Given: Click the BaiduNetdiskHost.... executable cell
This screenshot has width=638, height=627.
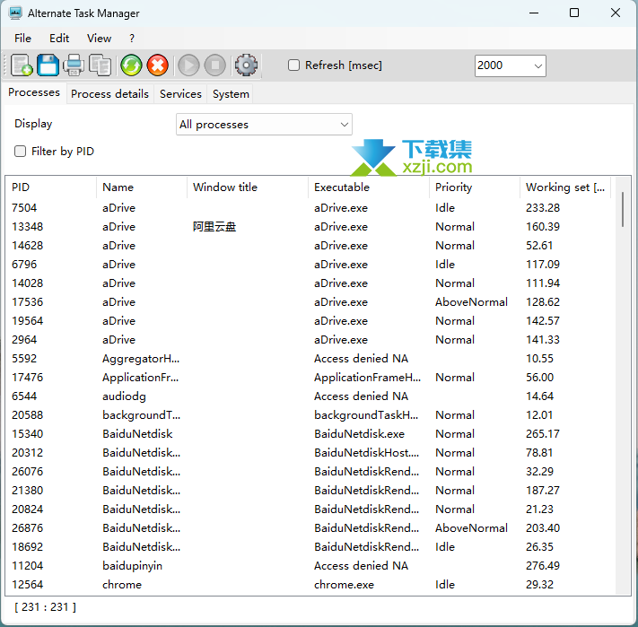Looking at the screenshot, I should (366, 453).
